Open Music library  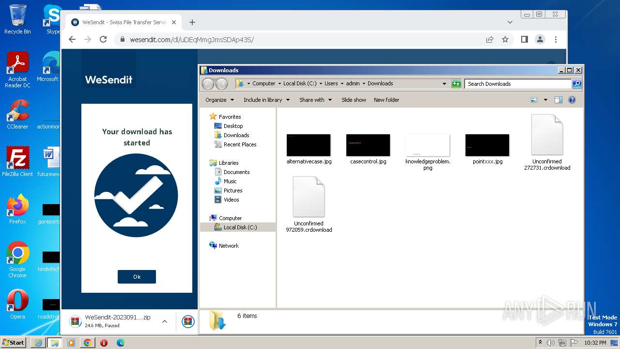(x=230, y=181)
